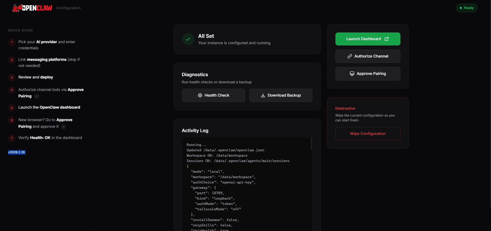Click the download arrow icon on Download Backup
The width and height of the screenshot is (491, 231).
coord(263,95)
